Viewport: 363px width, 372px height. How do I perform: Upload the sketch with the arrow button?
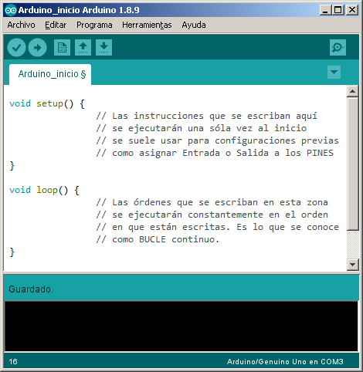pos(37,47)
